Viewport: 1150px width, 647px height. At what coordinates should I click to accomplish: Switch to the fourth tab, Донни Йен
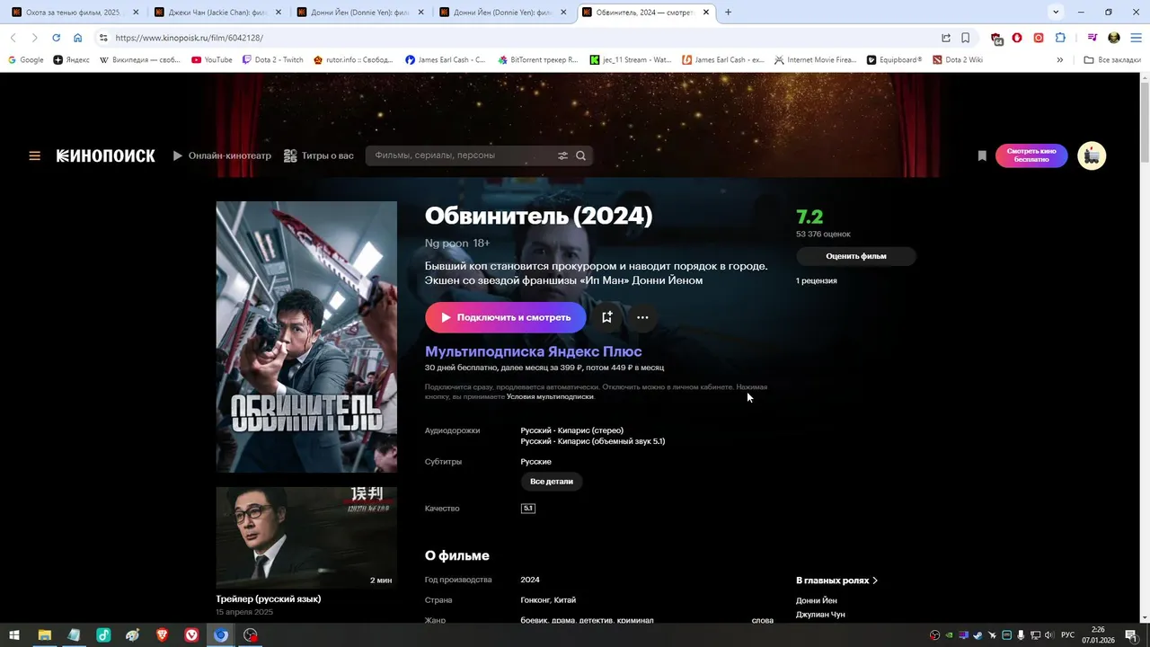pyautogui.click(x=500, y=13)
